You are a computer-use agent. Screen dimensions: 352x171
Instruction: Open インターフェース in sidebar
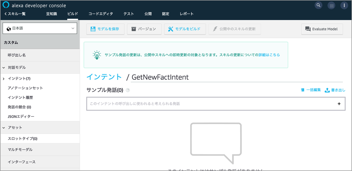point(40,162)
